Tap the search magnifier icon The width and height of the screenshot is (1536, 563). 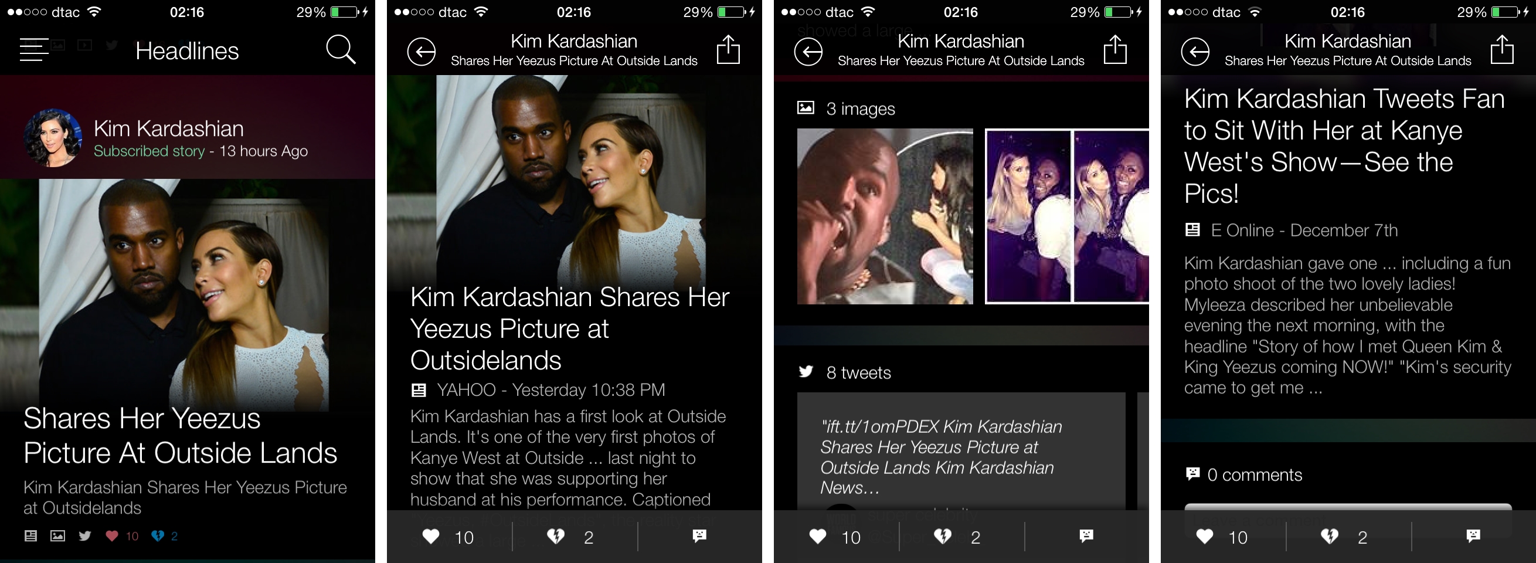point(341,49)
